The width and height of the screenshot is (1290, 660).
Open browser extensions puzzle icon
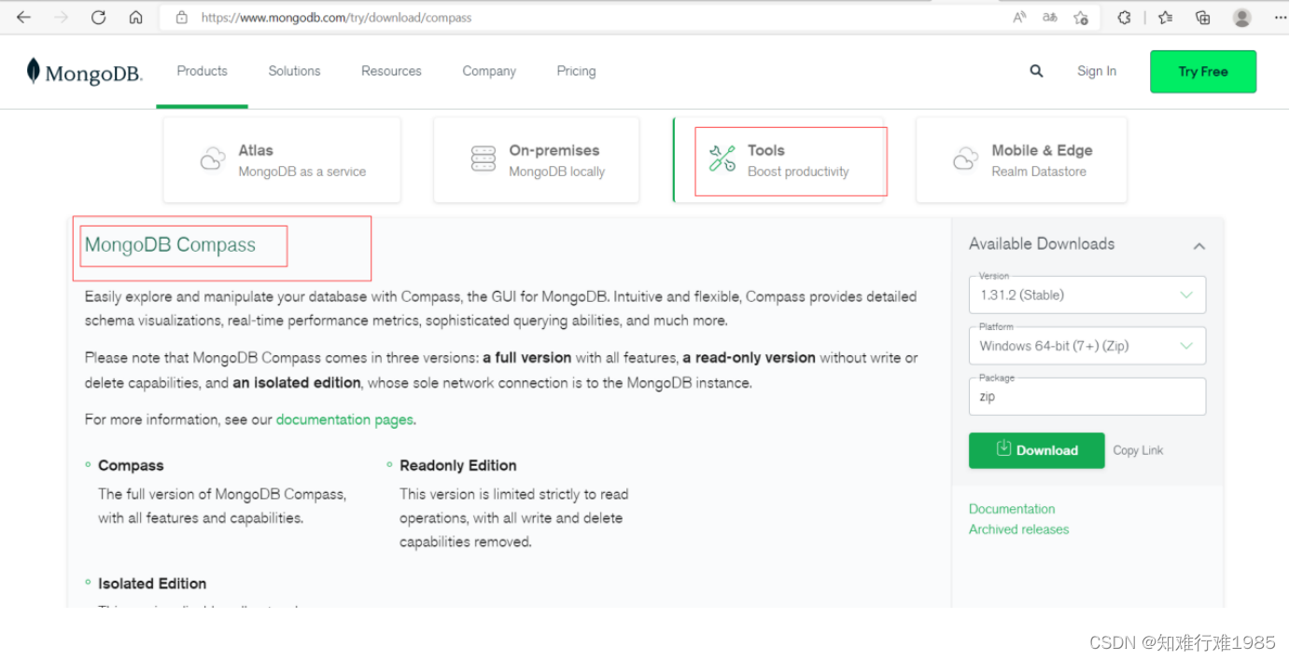[x=1125, y=18]
